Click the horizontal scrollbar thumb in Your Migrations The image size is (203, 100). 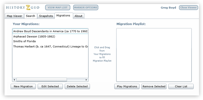[42, 80]
